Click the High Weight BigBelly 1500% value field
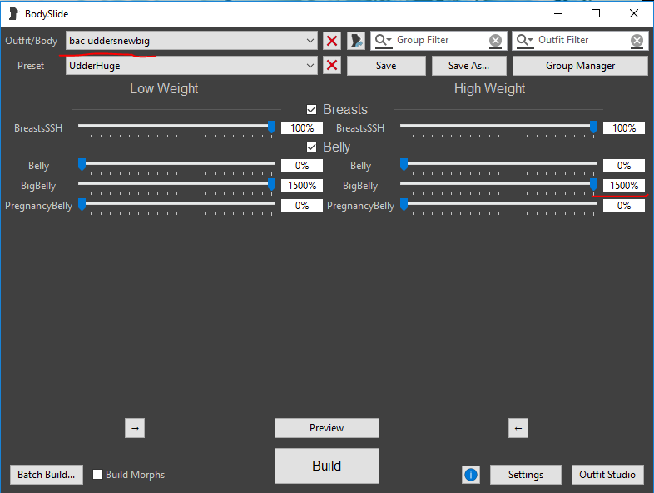 coord(624,186)
